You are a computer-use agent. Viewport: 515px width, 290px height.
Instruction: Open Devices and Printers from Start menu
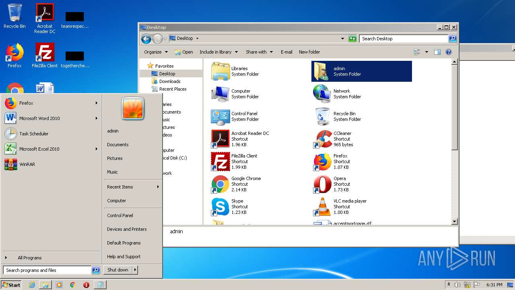(x=127, y=229)
